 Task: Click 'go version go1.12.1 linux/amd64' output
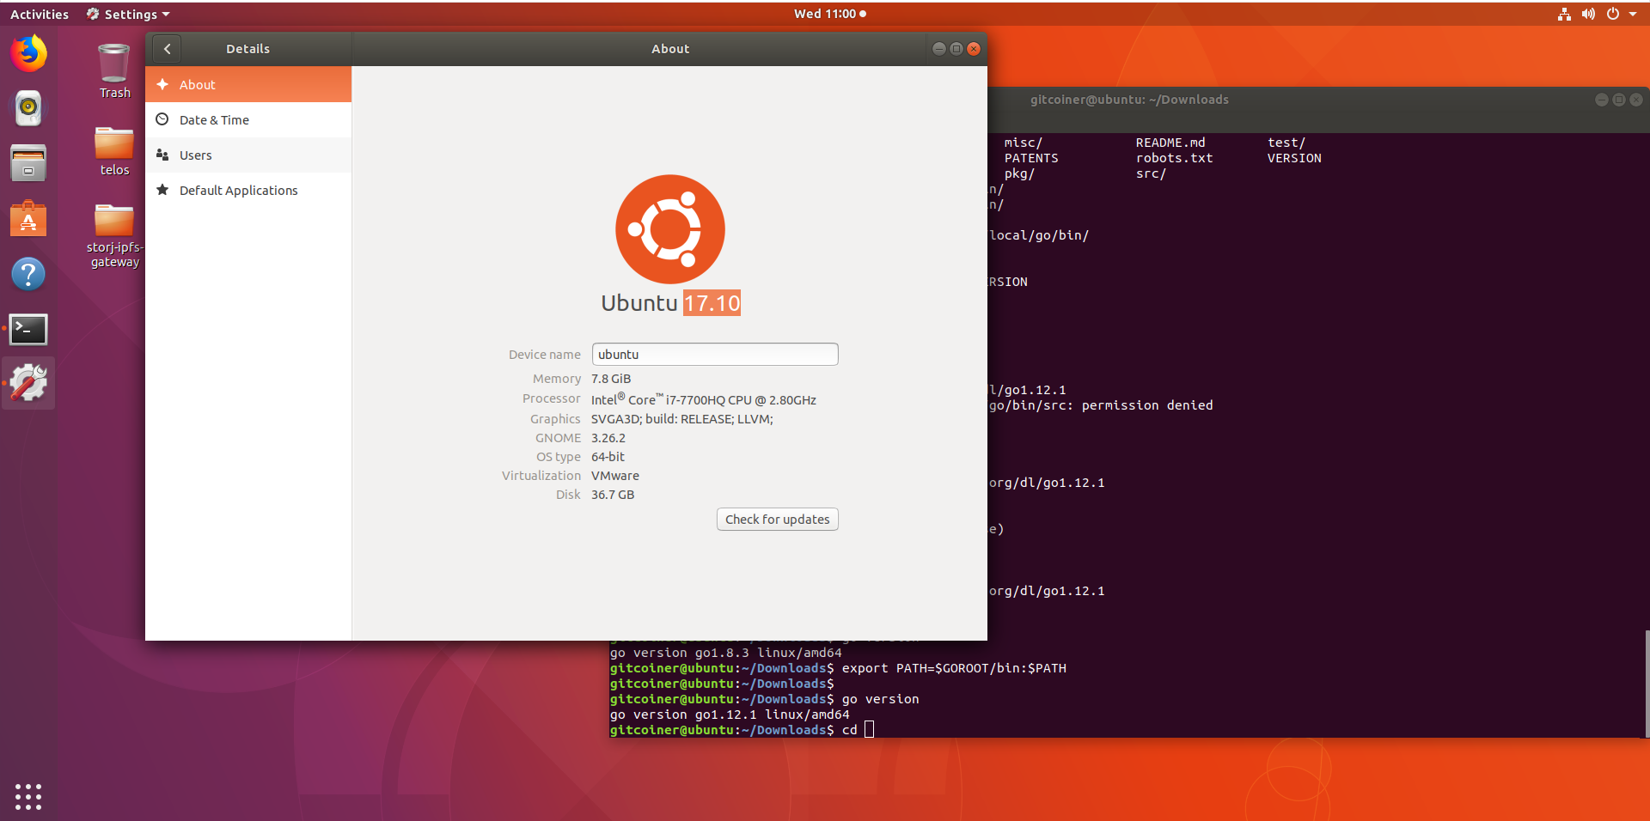tap(730, 715)
